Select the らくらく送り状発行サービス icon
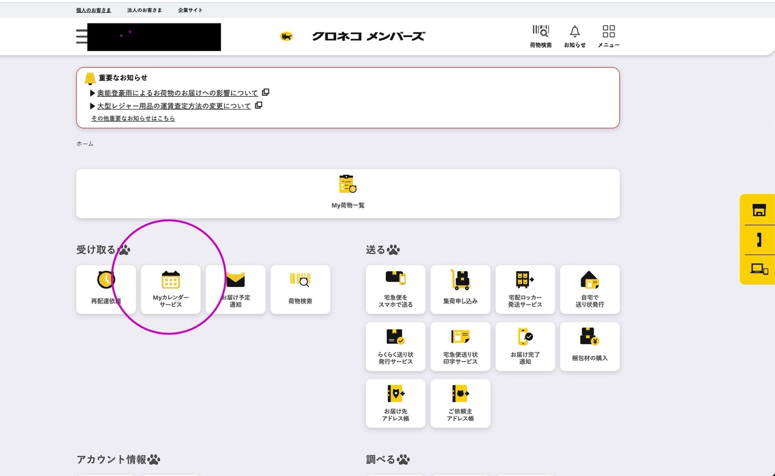 click(396, 346)
